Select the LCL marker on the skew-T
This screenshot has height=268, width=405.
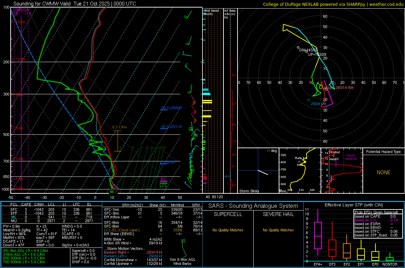pyautogui.click(x=163, y=186)
